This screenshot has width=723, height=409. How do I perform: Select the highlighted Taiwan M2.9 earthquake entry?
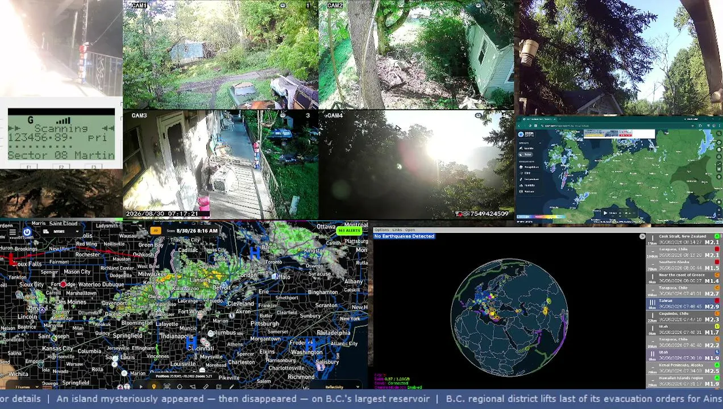(684, 303)
